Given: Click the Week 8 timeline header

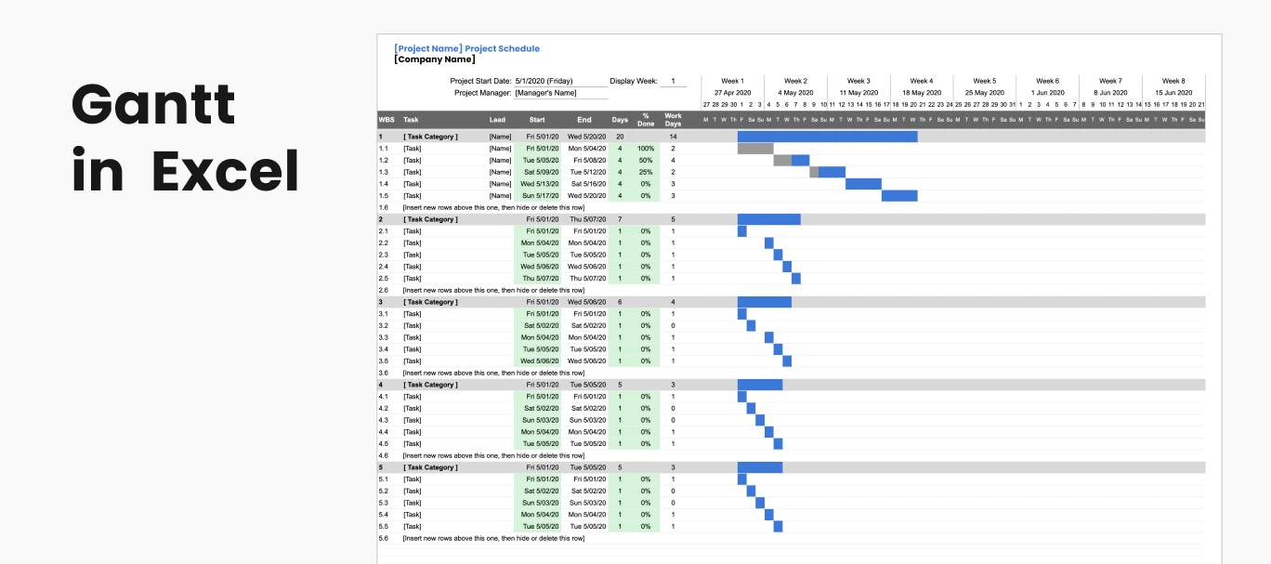Looking at the screenshot, I should click(1173, 81).
